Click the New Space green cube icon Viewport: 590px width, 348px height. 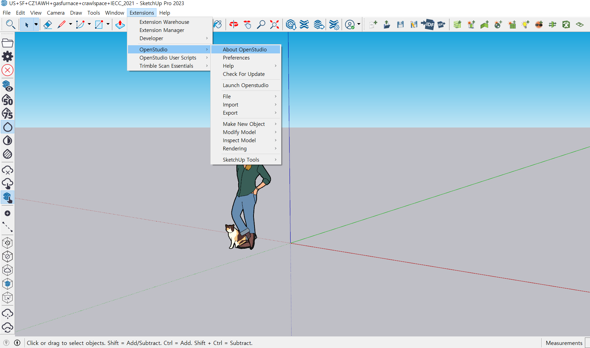coord(458,24)
